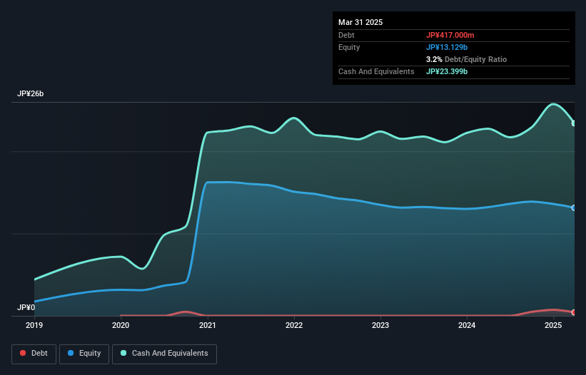Viewport: 586px width, 375px height.
Task: Select the Equity line endpoint marker at Mar 2025
Action: pos(574,208)
